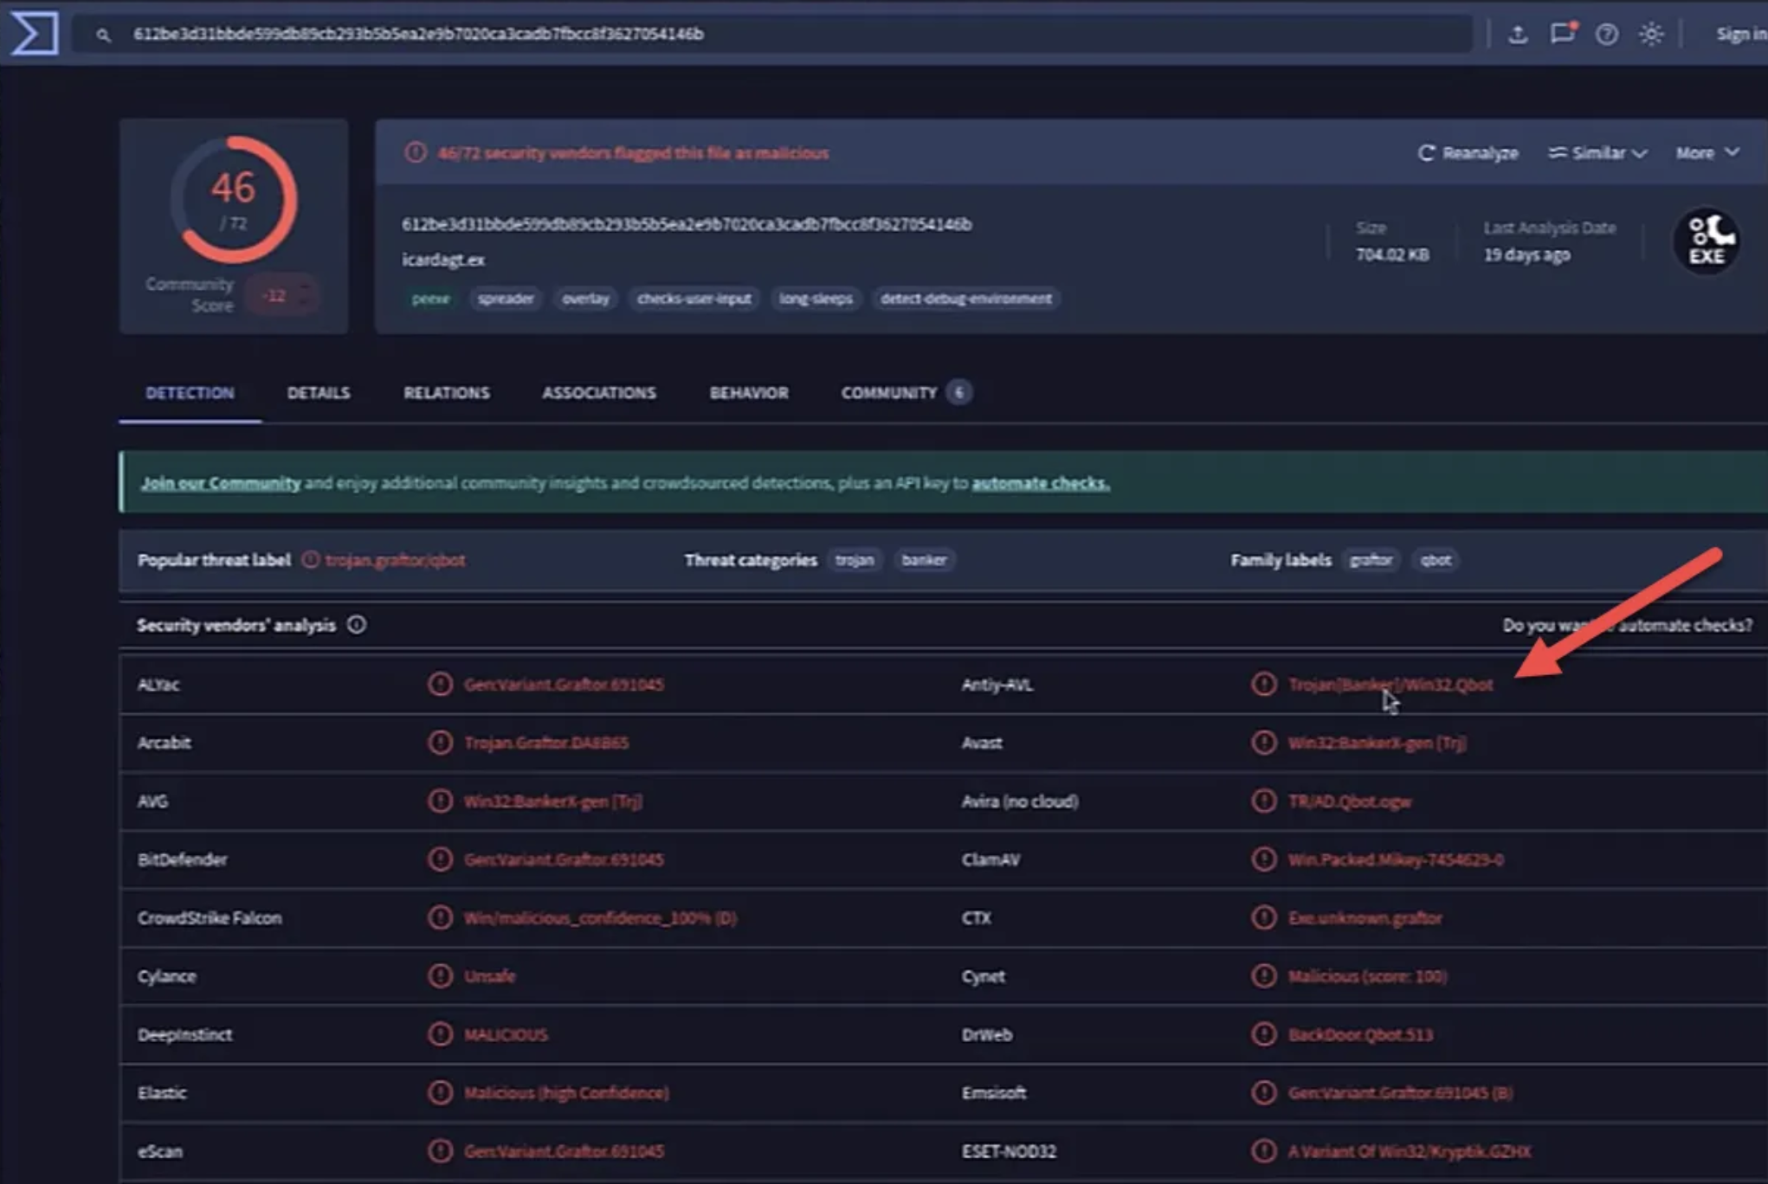This screenshot has width=1768, height=1184.
Task: Click the Reanalyze button
Action: point(1468,153)
